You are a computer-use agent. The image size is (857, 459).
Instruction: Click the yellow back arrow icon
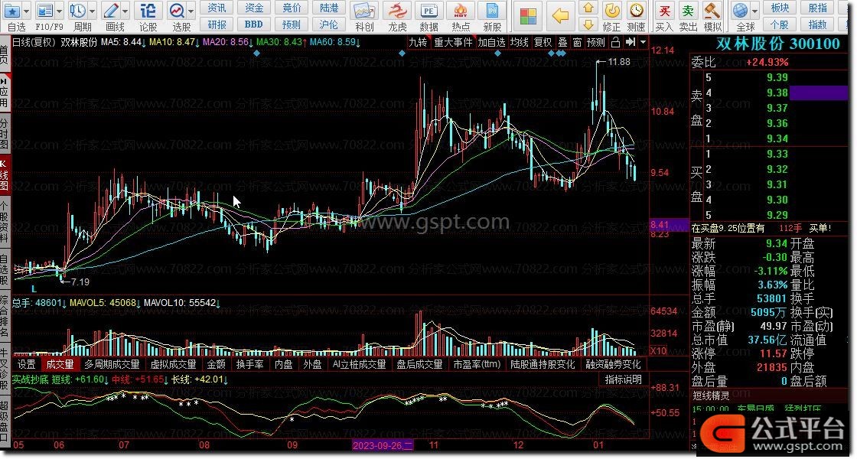pyautogui.click(x=560, y=16)
